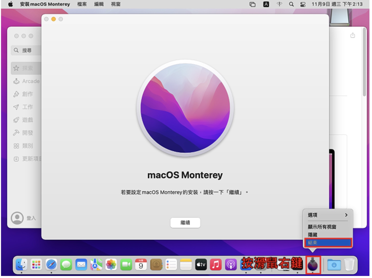Click the App Store window scrollbar
Viewport: 372px width, 278px height.
365,62
